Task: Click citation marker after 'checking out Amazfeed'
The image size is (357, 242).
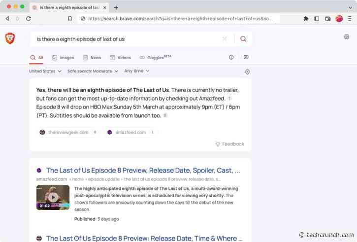Action: coord(229,99)
